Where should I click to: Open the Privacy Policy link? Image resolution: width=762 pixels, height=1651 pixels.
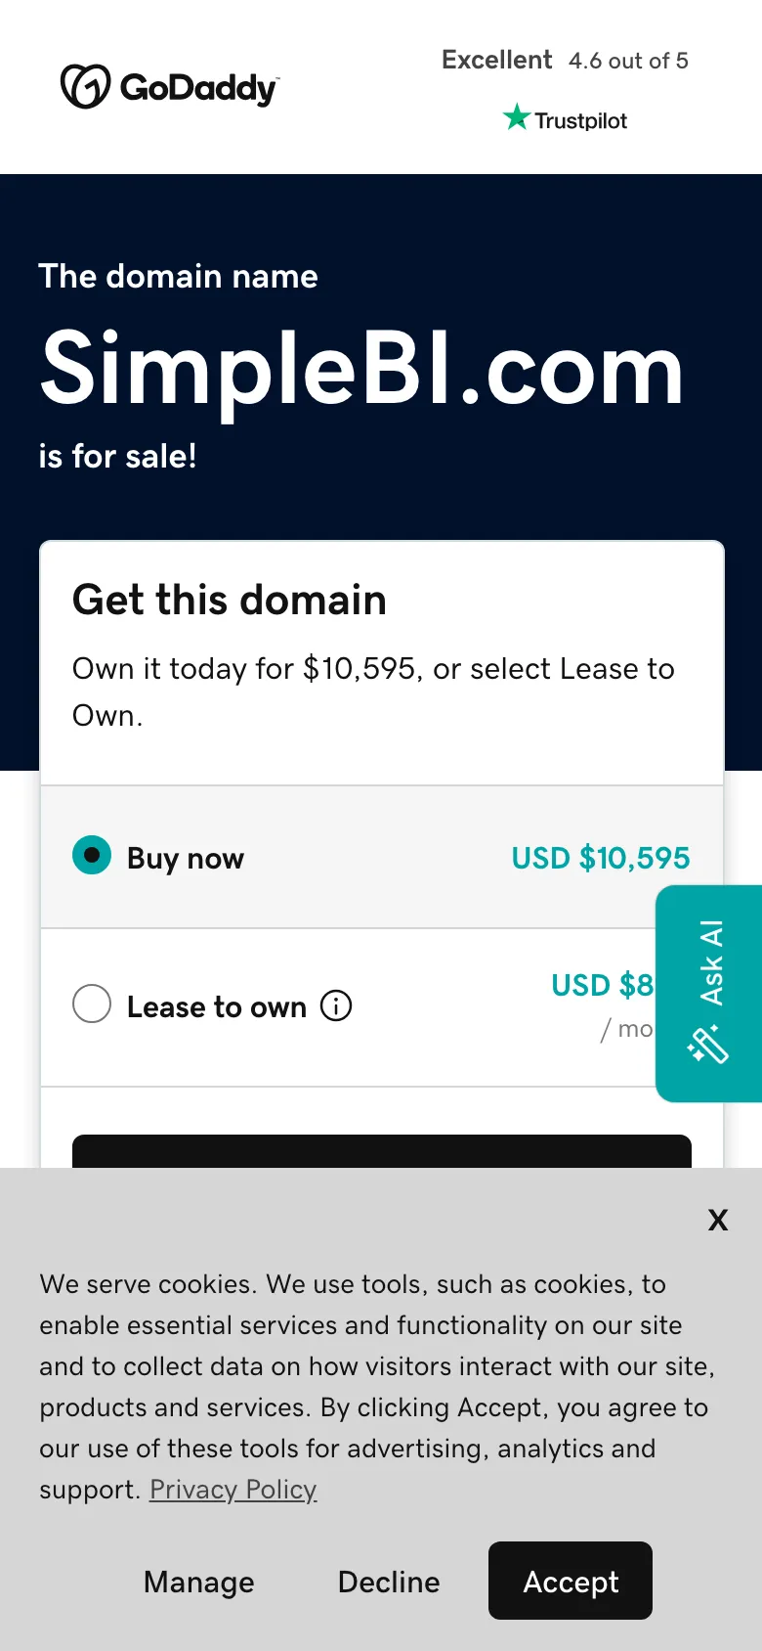[233, 1490]
